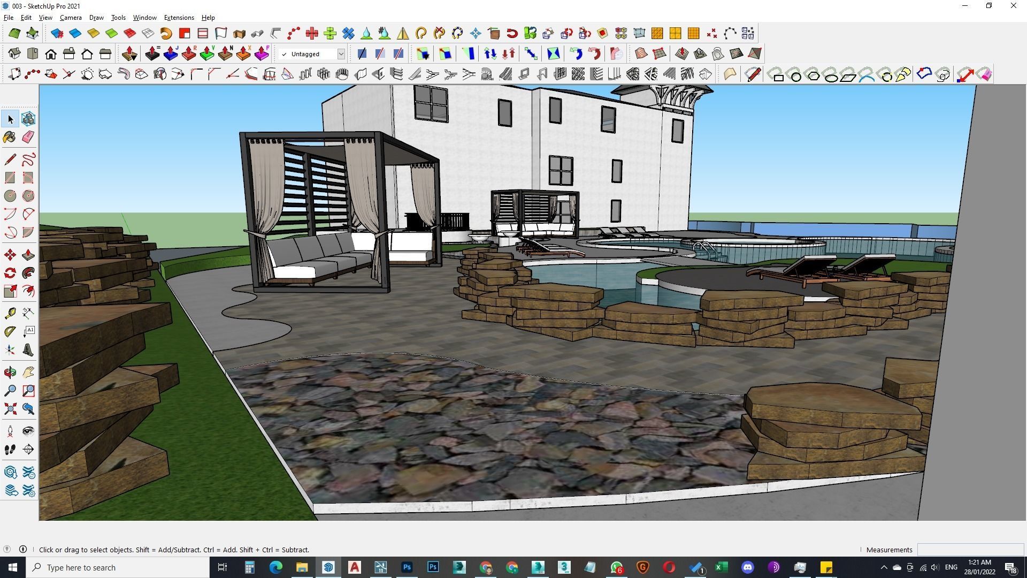Click the Vector Push Pull V icon
The width and height of the screenshot is (1027, 578).
[x=207, y=54]
